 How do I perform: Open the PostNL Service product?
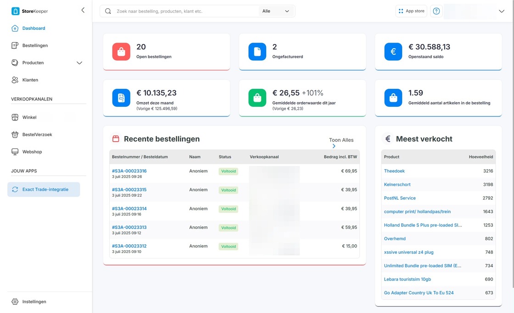tap(400, 198)
